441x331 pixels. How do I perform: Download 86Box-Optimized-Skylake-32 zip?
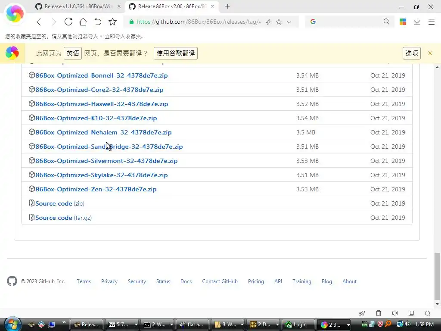point(101,175)
